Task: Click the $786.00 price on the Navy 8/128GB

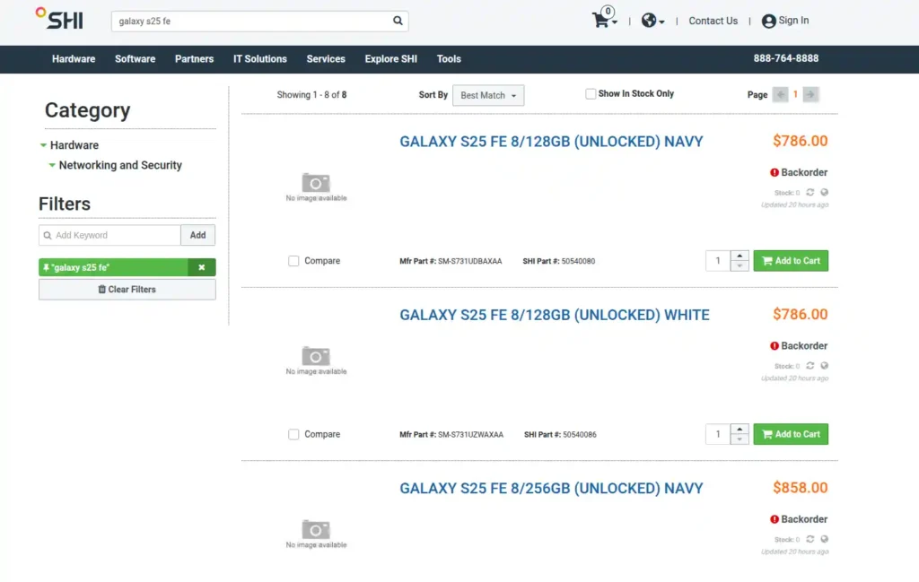Action: (x=800, y=141)
